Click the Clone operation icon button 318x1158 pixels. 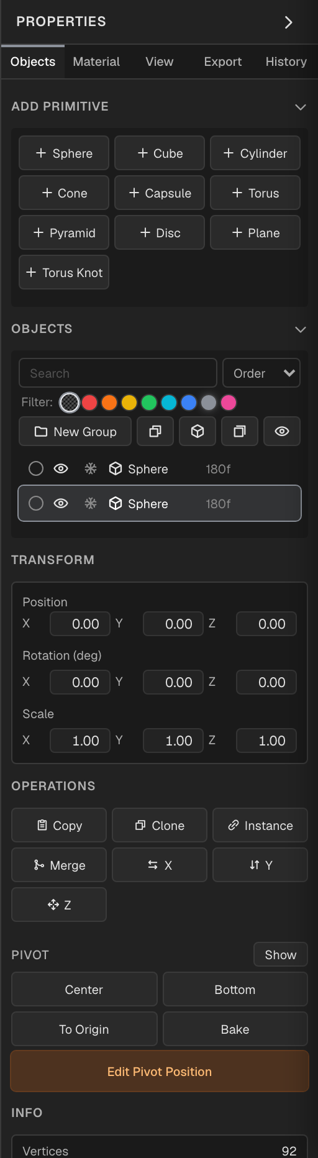[x=160, y=825]
